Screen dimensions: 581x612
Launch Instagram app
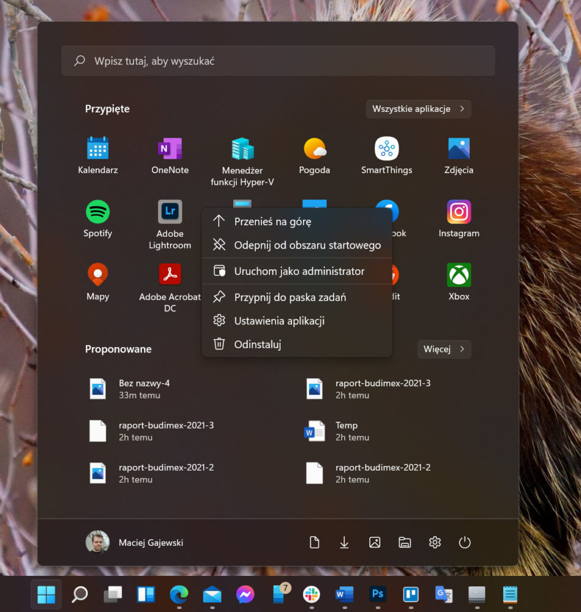[459, 218]
